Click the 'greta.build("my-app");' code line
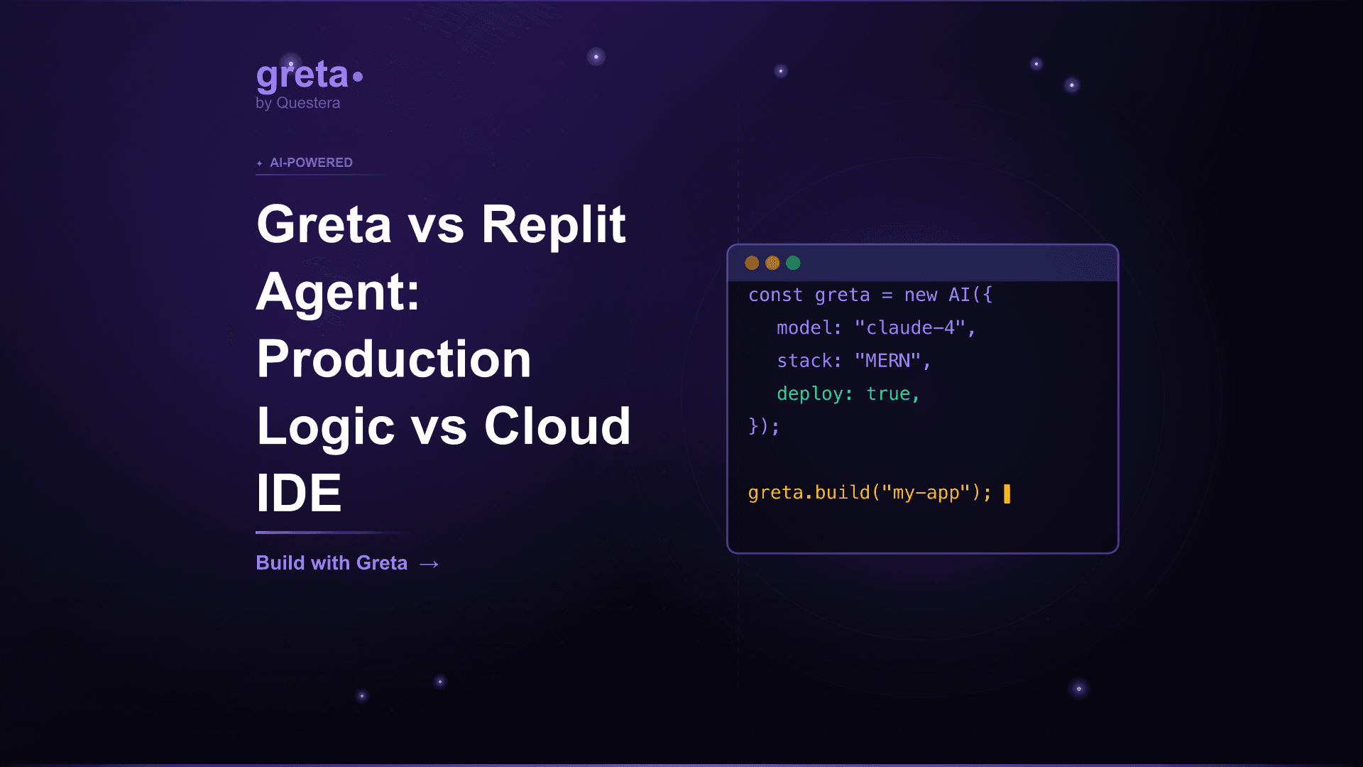The image size is (1363, 767). 870,492
